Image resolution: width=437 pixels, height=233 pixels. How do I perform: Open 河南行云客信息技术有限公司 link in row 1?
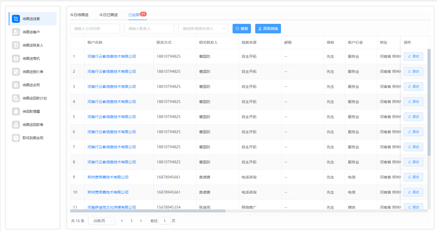pos(112,56)
